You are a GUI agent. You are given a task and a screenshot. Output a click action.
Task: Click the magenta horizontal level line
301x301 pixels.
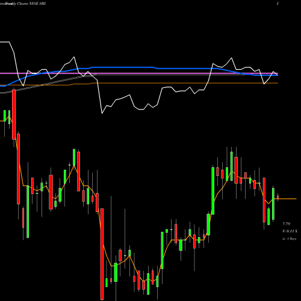click(139, 73)
